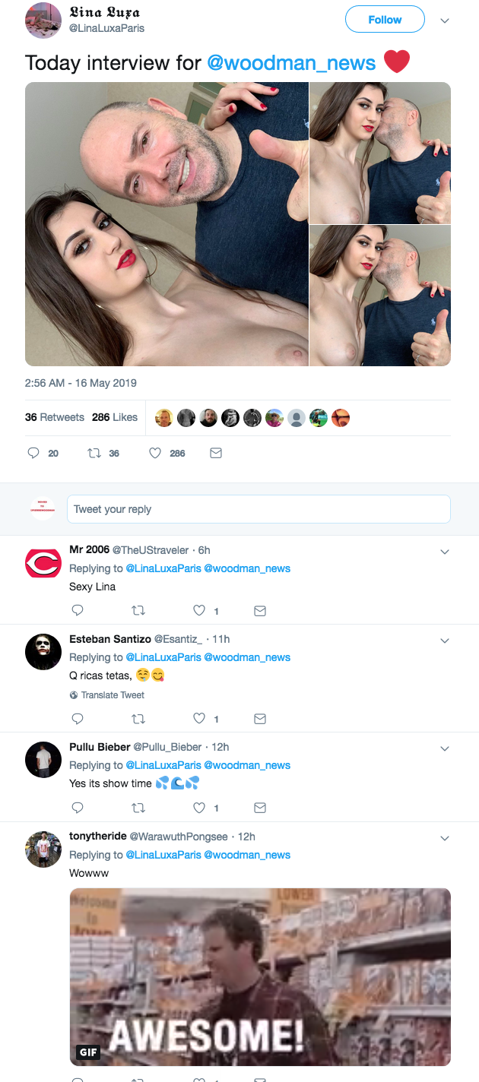Expand options chevron on tonytheride's reply
Screen dimensions: 479x1082
click(445, 838)
